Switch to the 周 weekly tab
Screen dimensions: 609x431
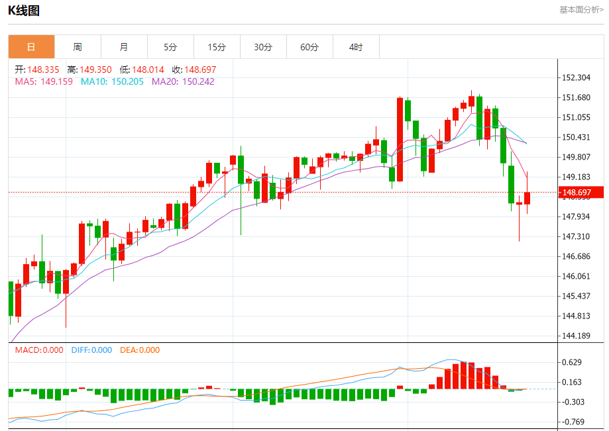[x=78, y=47]
